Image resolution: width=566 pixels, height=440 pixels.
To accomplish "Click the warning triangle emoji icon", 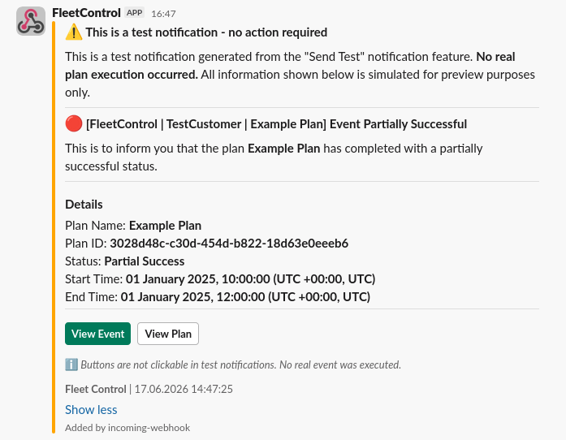I will click(74, 32).
